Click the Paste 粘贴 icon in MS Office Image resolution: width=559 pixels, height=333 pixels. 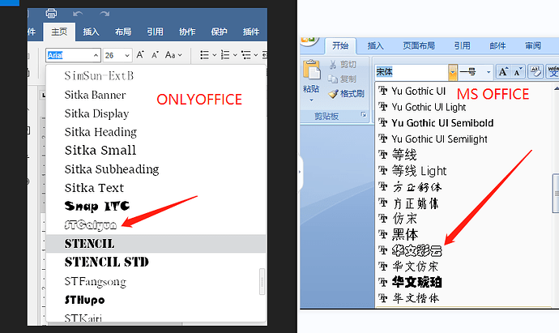(312, 70)
